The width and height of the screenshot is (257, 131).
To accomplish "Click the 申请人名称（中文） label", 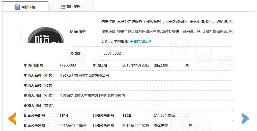I will point(39,75).
